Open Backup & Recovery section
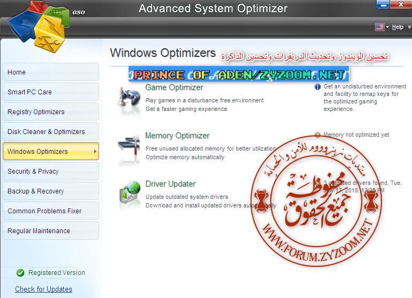The image size is (412, 298). [51, 191]
